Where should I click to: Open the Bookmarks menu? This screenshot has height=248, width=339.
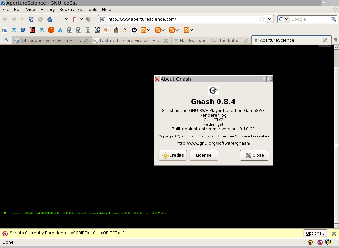pos(71,10)
